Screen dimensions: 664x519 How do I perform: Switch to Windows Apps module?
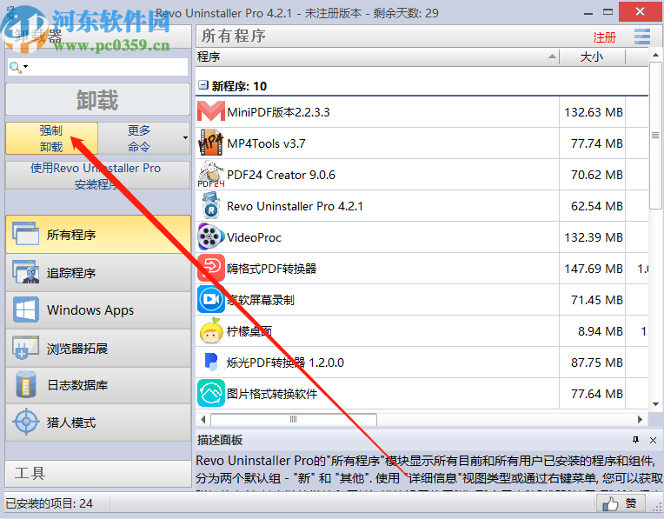98,310
